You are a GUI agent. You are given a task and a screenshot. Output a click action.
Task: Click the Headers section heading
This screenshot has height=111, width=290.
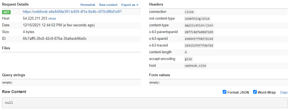(156, 4)
